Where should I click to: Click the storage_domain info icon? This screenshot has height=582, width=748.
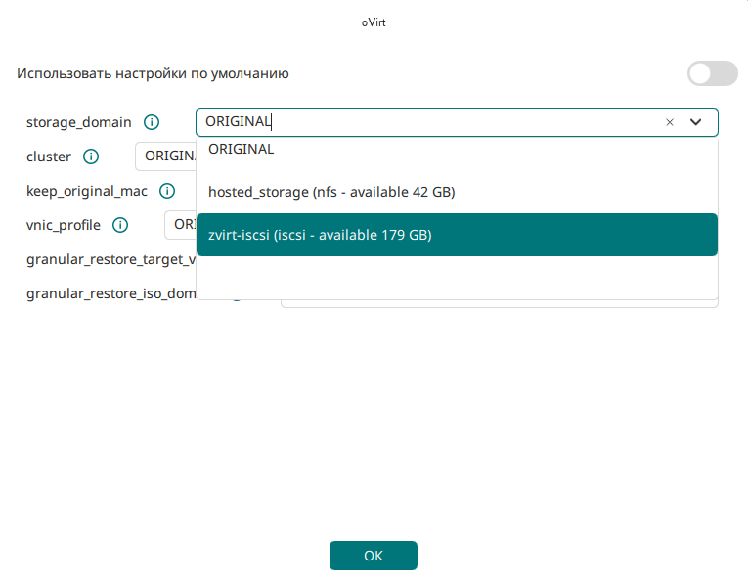[152, 122]
